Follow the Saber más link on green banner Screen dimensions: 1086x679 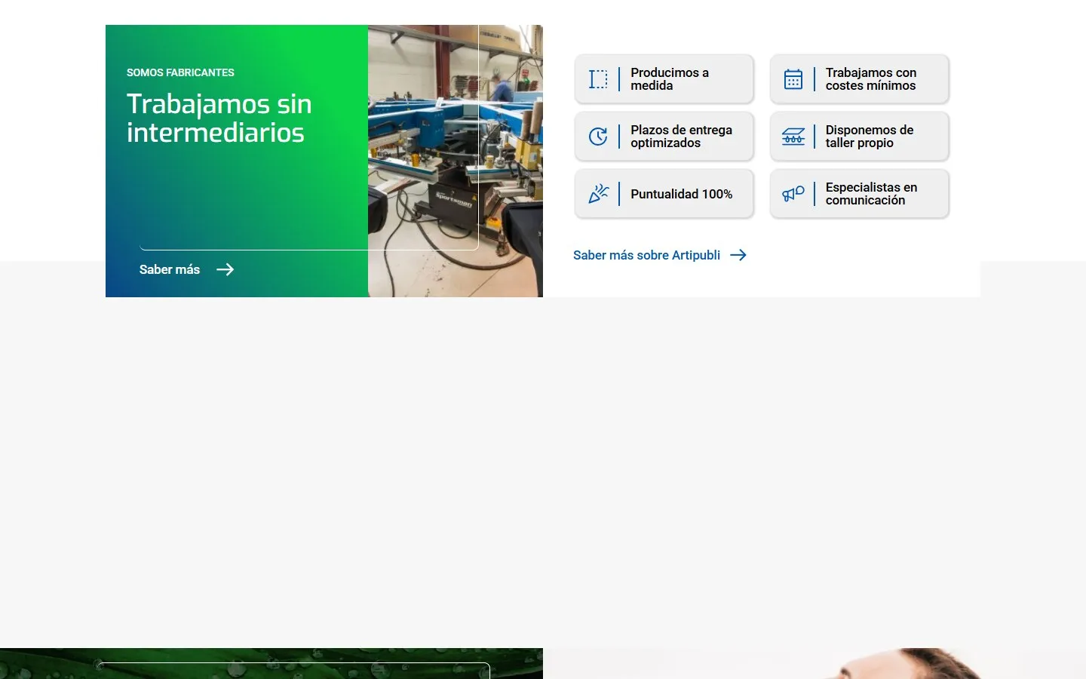[186, 269]
